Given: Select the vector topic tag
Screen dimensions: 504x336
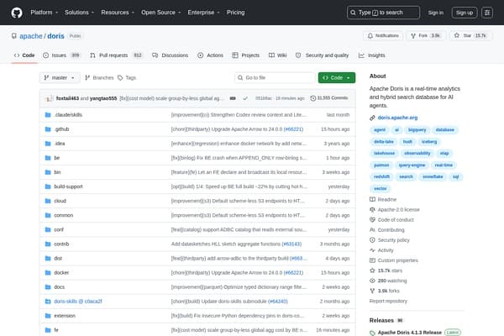Looking at the screenshot, I should pos(381,188).
